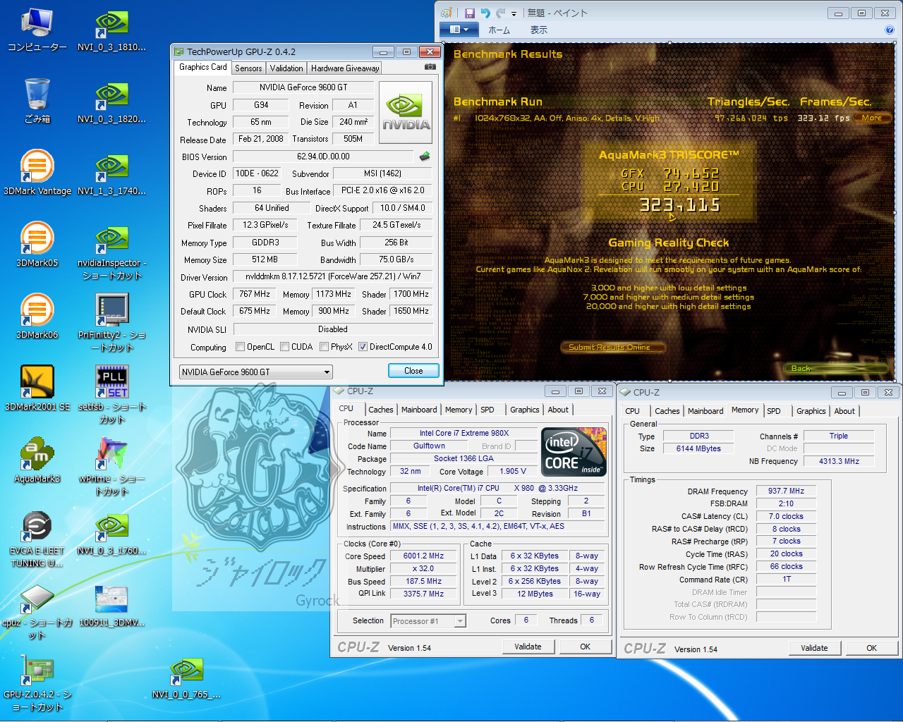Launch the 3DMark05 shortcut
The height and width of the screenshot is (722, 903).
(x=37, y=245)
